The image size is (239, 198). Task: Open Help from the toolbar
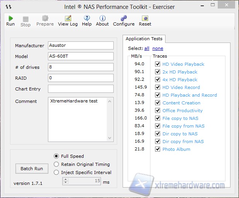[87, 18]
